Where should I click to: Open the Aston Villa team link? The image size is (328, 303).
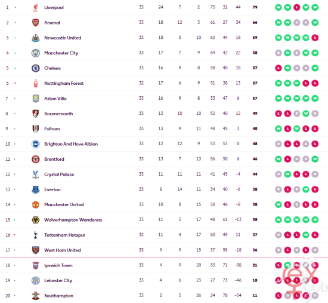point(55,99)
